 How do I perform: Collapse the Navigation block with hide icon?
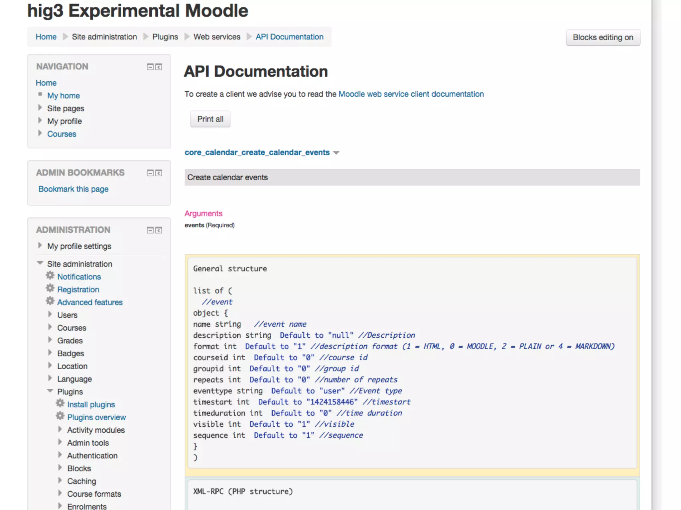(x=150, y=67)
